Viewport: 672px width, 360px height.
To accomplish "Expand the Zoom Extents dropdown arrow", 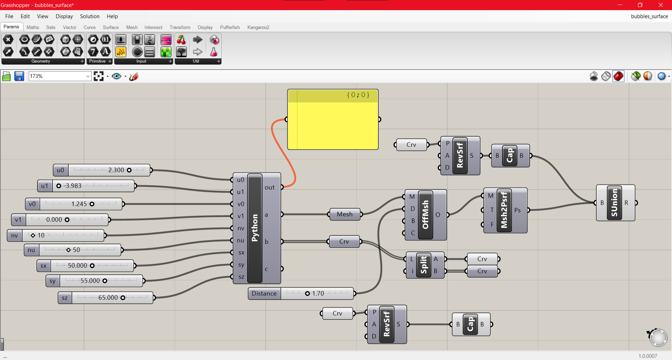I will [x=107, y=76].
